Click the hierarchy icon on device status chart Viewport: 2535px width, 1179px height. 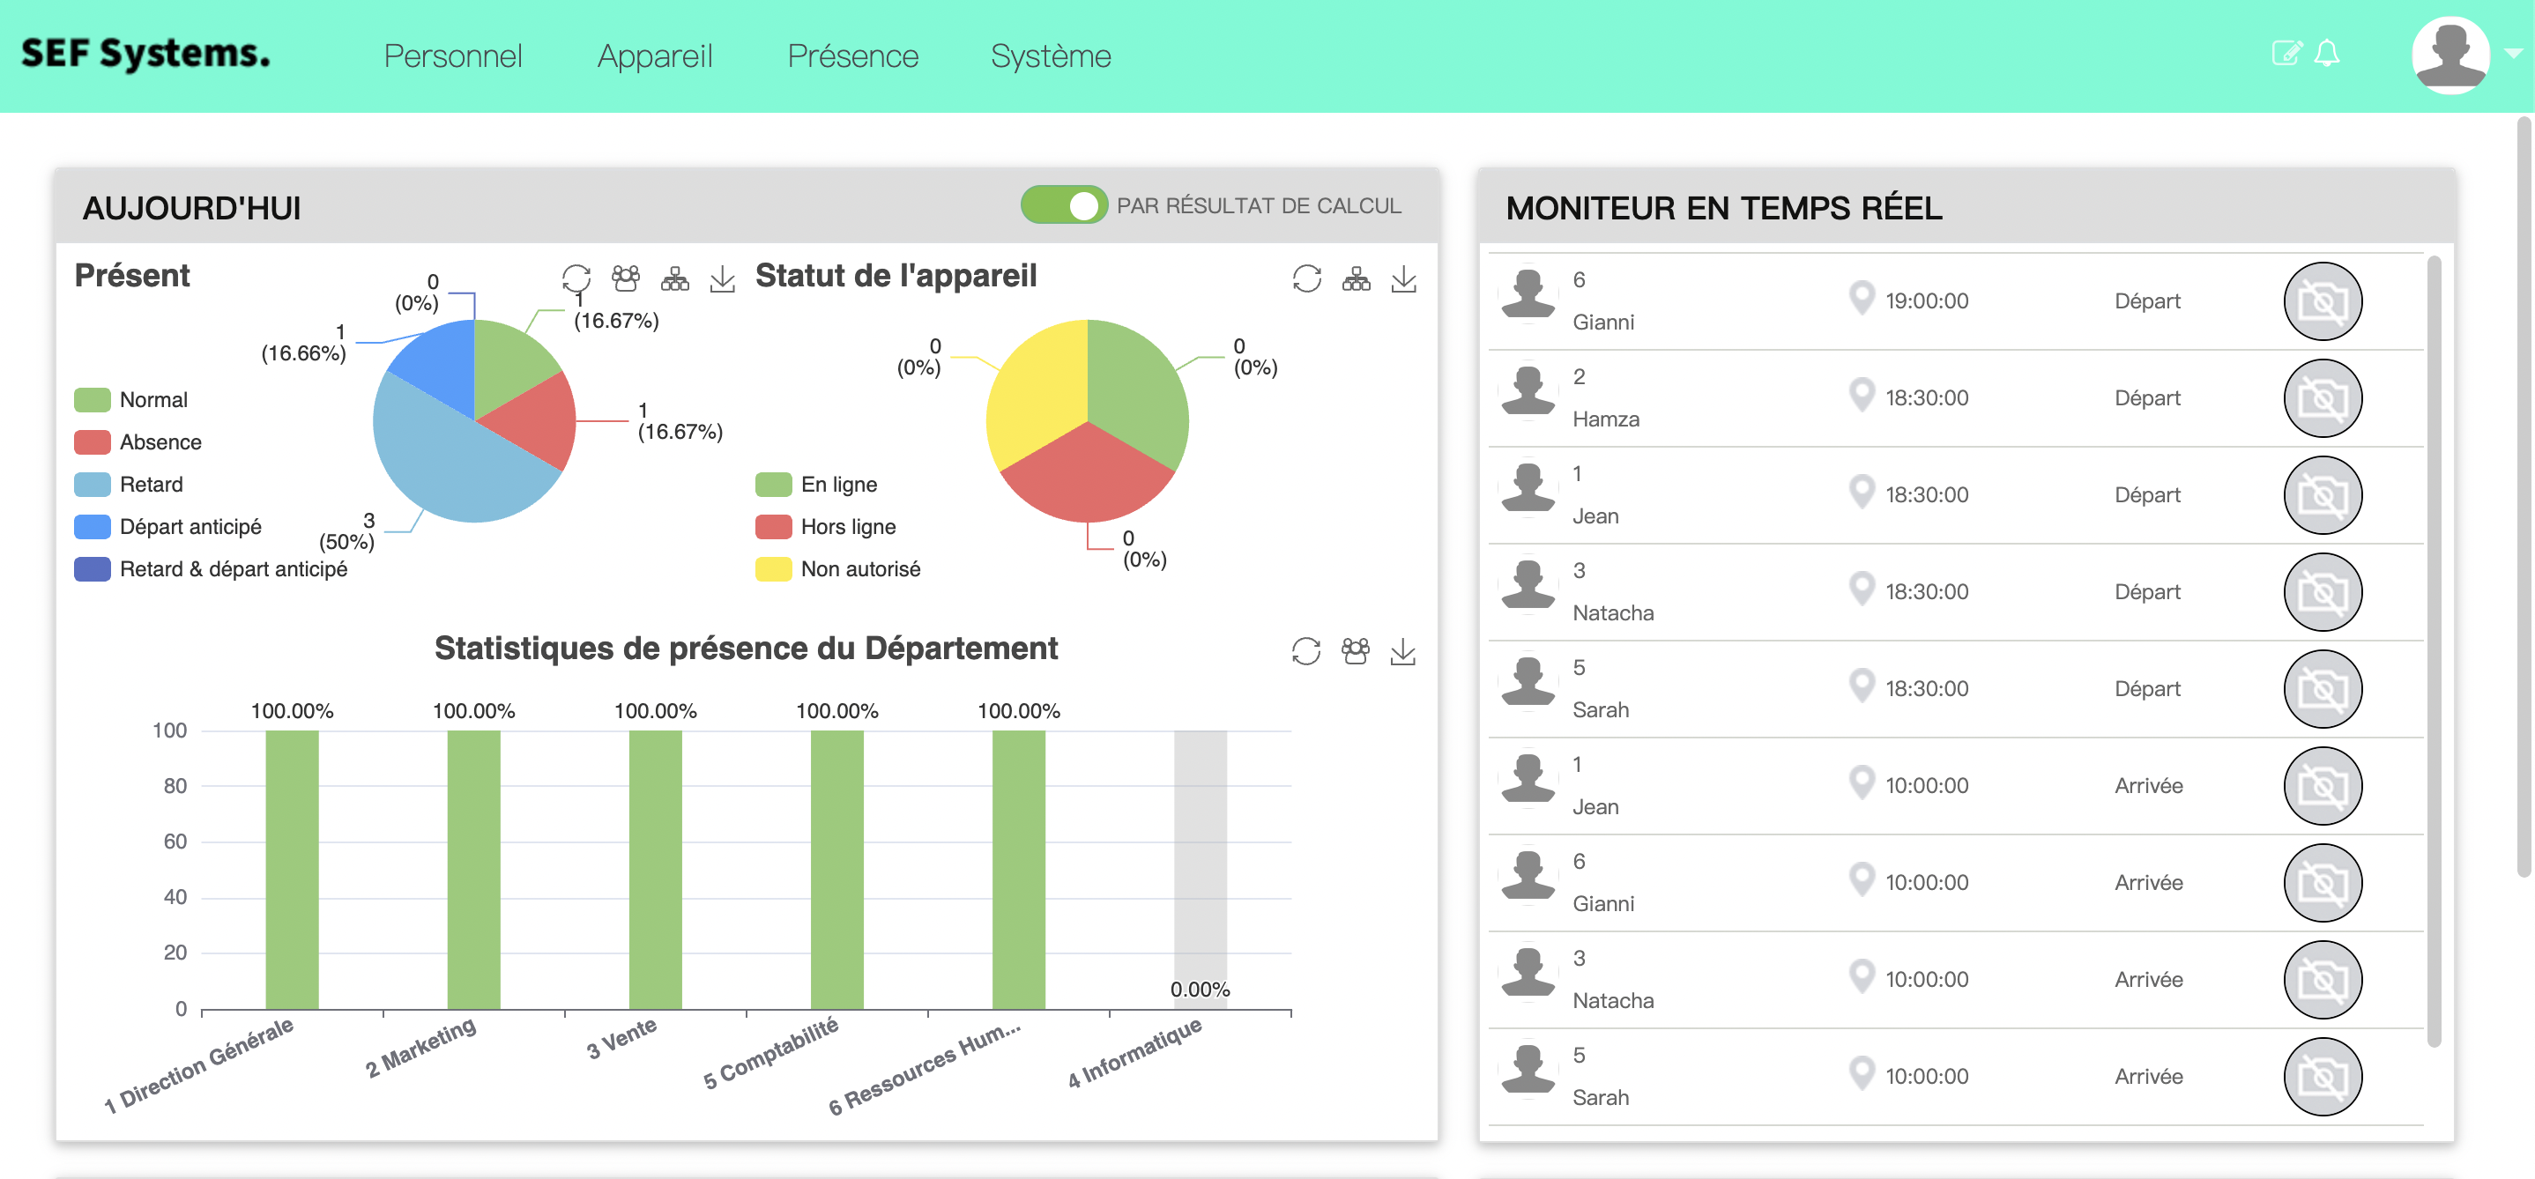(1356, 278)
